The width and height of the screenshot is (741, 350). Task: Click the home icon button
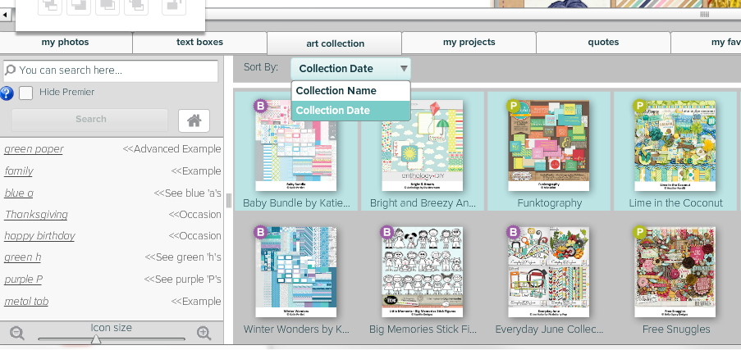pos(194,120)
